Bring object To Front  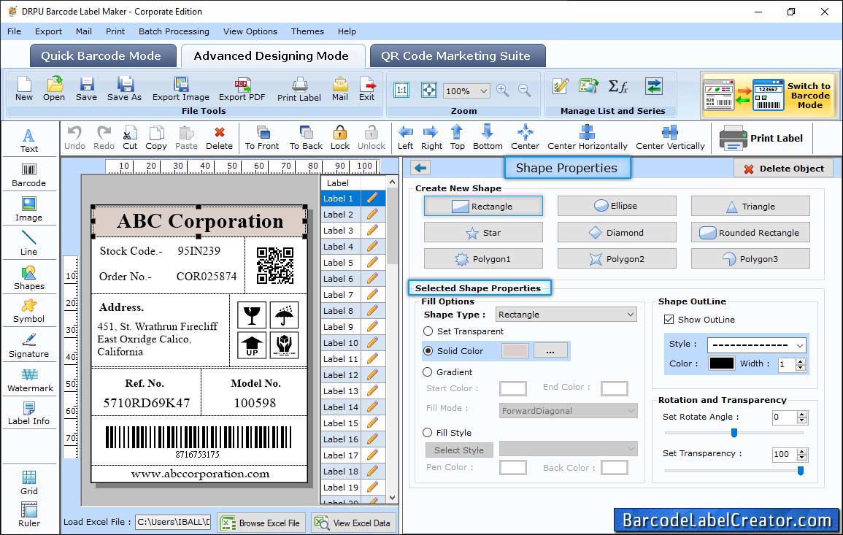coord(262,138)
